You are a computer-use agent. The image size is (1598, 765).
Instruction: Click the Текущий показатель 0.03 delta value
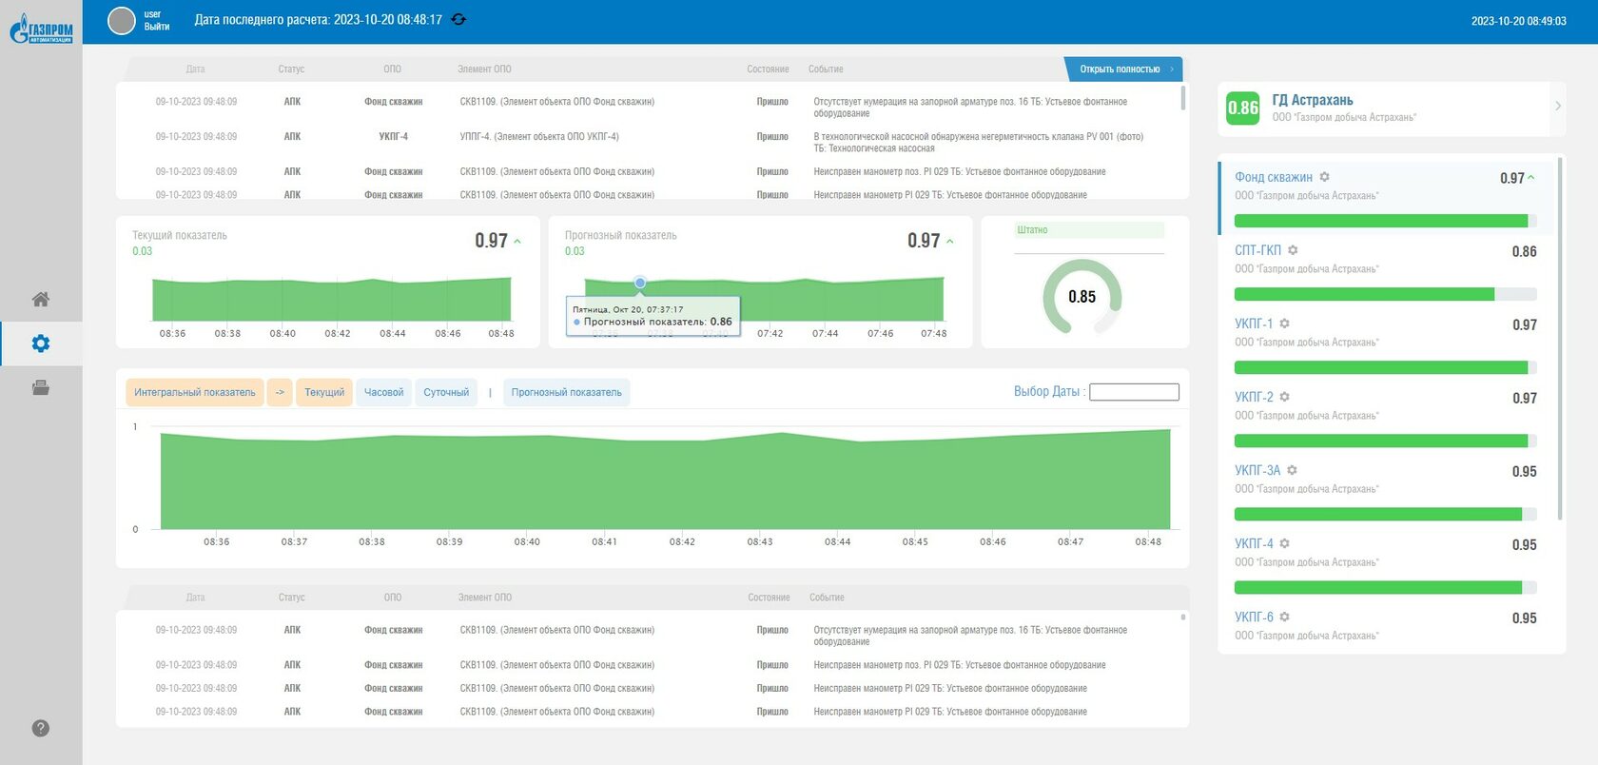(x=142, y=251)
